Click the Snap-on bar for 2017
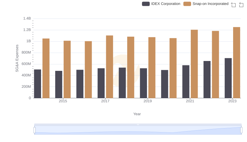 (x=110, y=67)
